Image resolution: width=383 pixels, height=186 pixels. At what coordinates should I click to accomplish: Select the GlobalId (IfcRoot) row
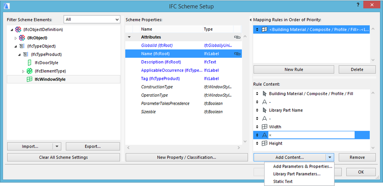tap(183, 45)
